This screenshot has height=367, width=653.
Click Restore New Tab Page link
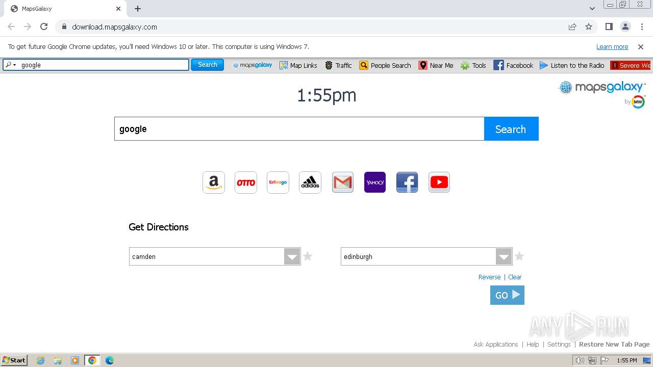pos(614,344)
